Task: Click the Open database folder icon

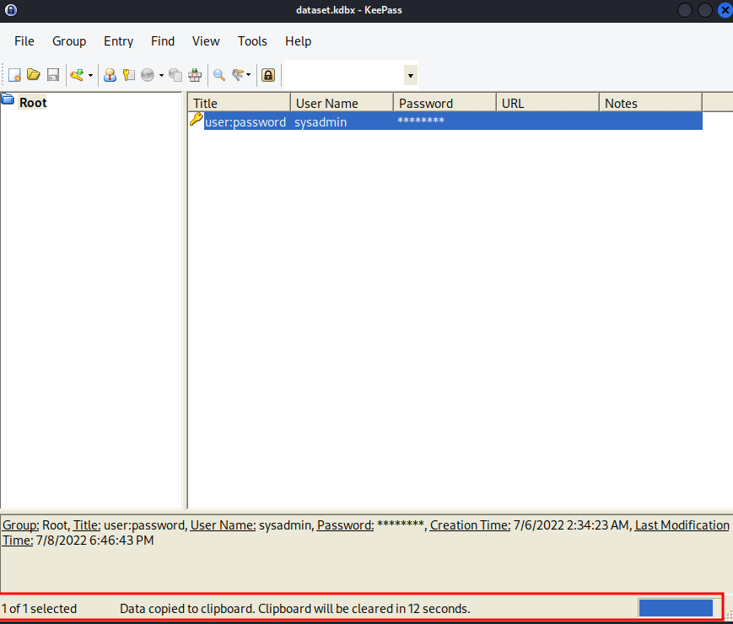Action: pos(34,75)
